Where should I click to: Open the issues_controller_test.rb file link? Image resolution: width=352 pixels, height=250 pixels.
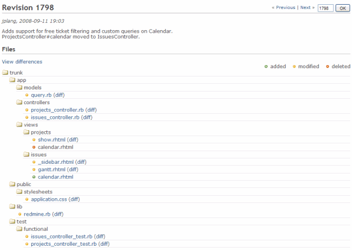point(61,237)
